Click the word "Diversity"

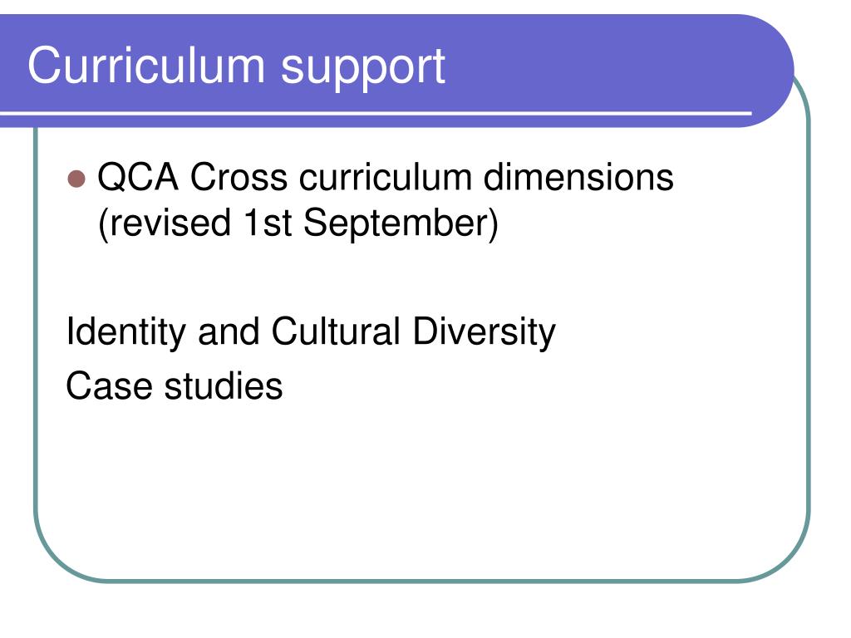coord(485,333)
